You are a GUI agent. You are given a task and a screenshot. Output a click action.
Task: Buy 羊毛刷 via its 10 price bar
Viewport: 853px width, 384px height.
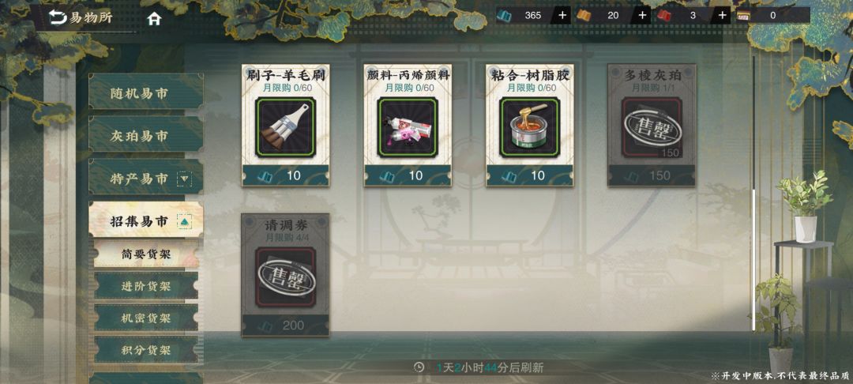(x=286, y=175)
